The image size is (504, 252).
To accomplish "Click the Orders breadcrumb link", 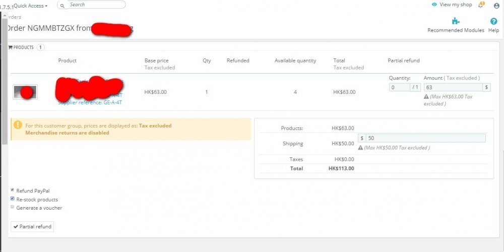I will point(14,17).
